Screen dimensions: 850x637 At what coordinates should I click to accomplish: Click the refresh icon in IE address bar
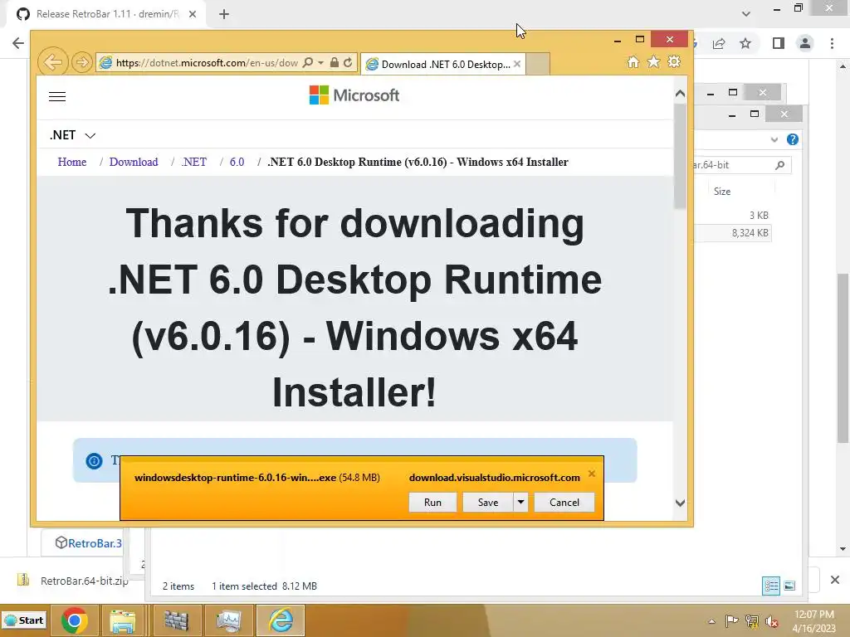click(348, 62)
